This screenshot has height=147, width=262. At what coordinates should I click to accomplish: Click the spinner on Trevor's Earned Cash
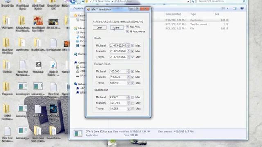click(128, 82)
